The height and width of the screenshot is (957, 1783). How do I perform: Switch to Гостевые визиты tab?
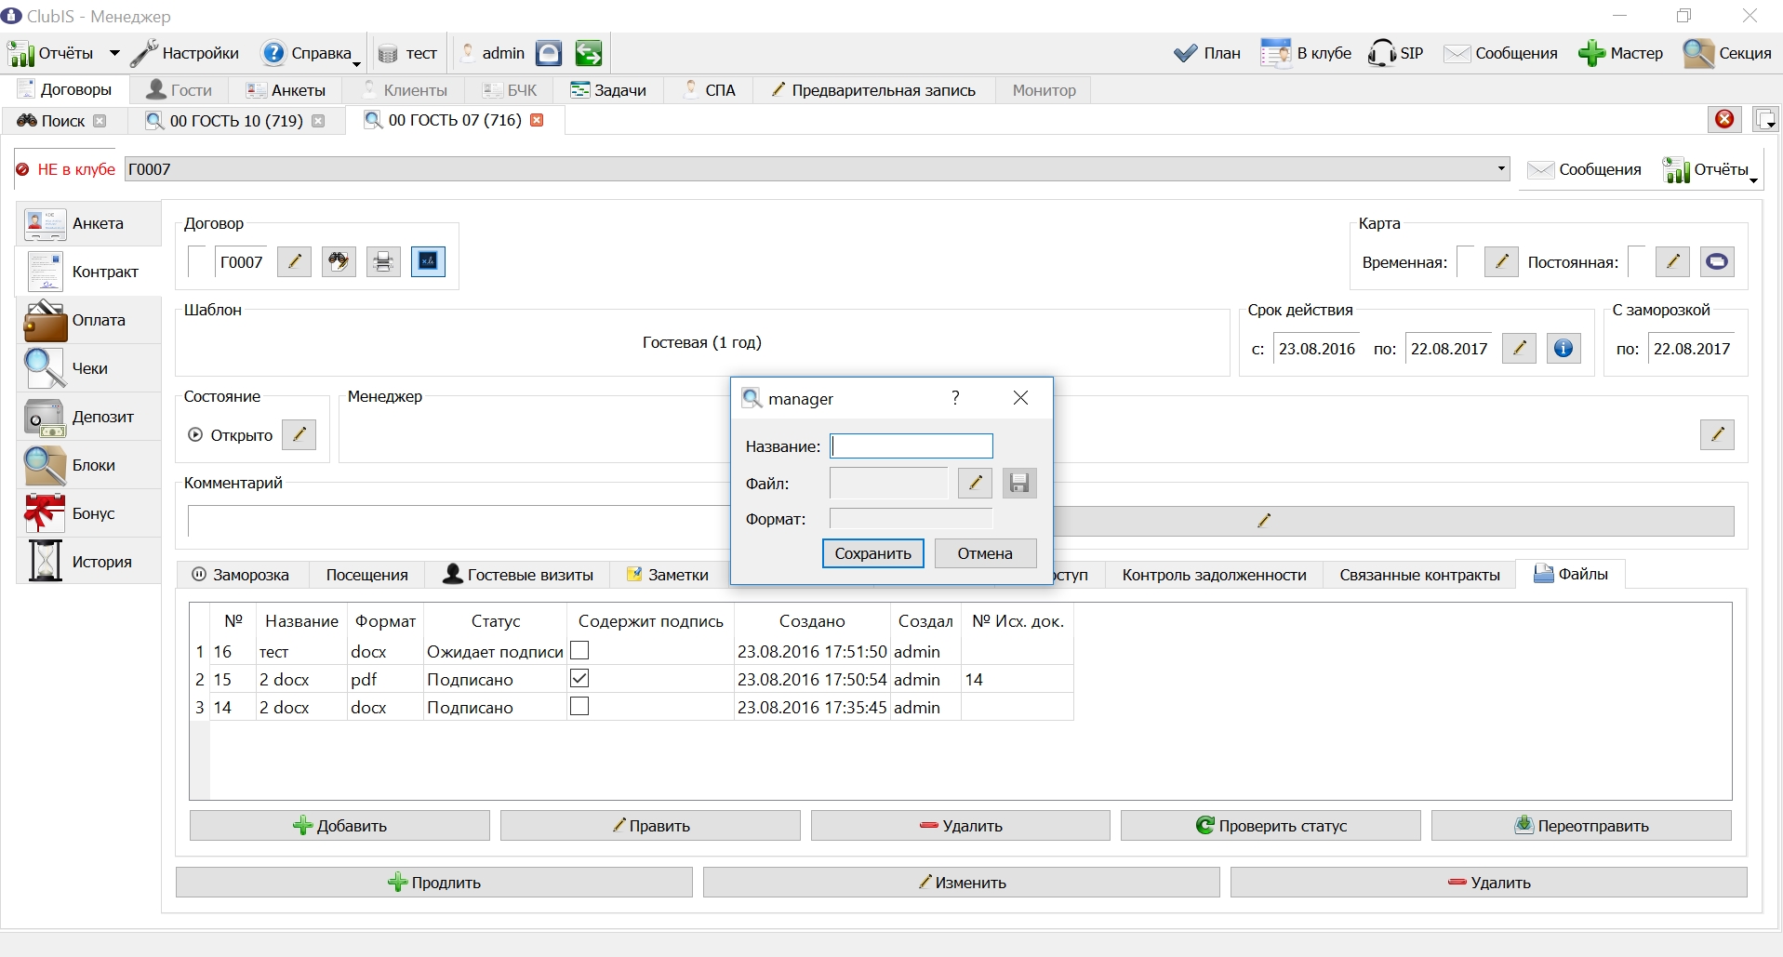click(518, 575)
